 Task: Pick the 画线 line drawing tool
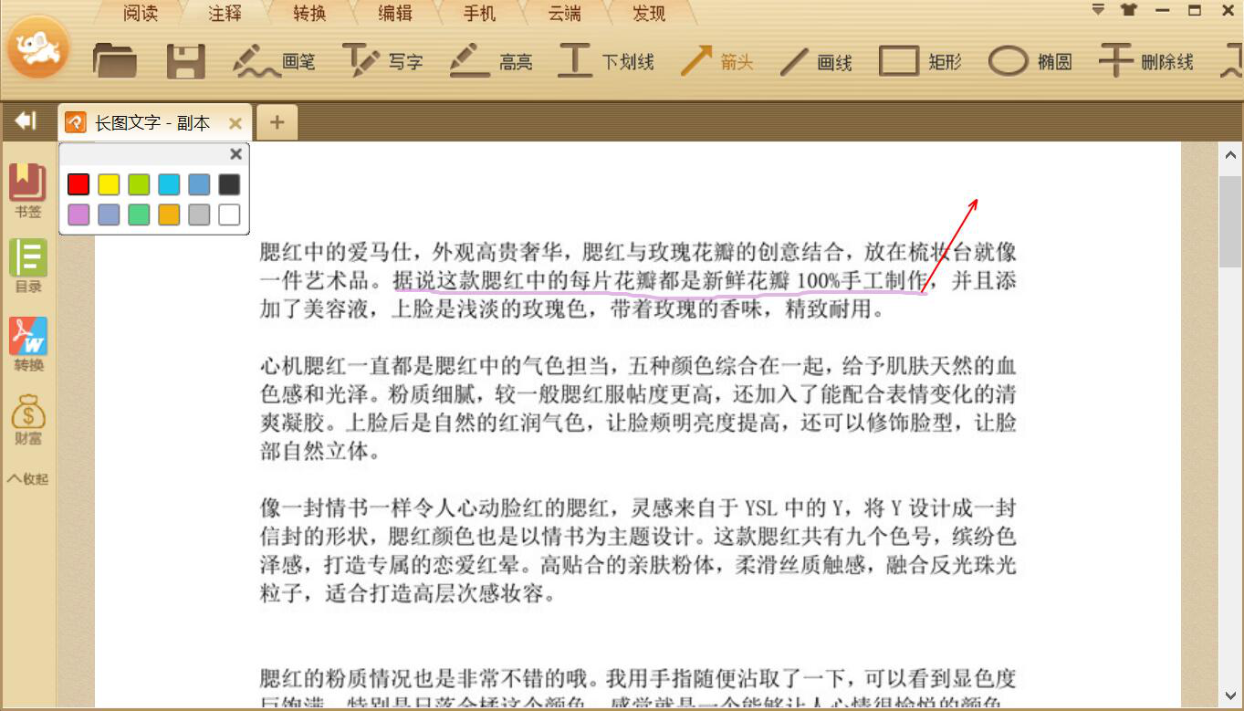click(816, 61)
